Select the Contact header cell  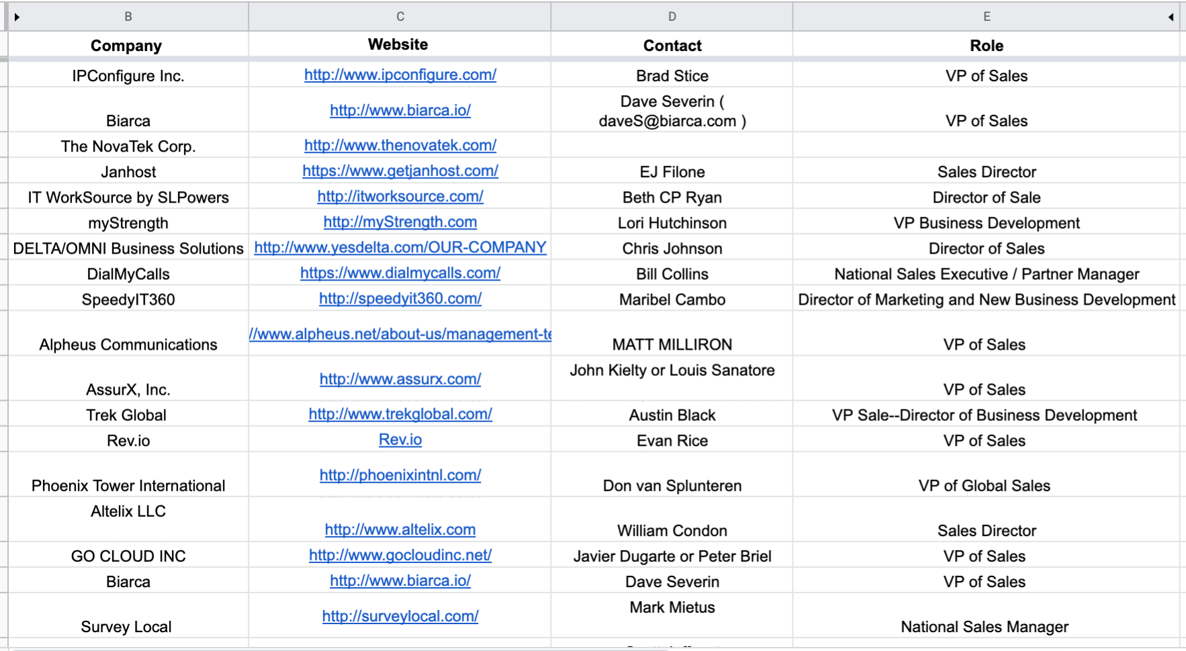pyautogui.click(x=672, y=45)
